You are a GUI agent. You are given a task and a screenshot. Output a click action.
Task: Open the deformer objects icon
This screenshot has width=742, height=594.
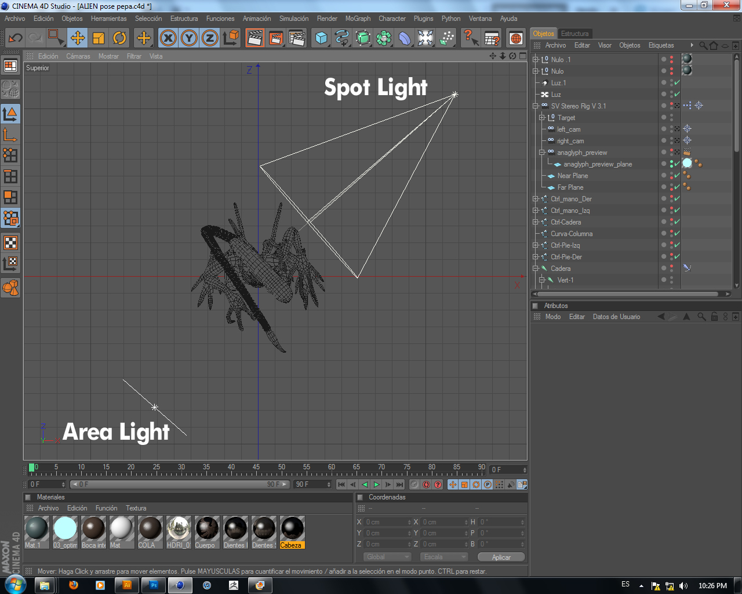pos(405,38)
